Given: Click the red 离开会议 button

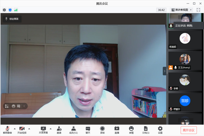Looking at the screenshot, I should pos(189,130).
